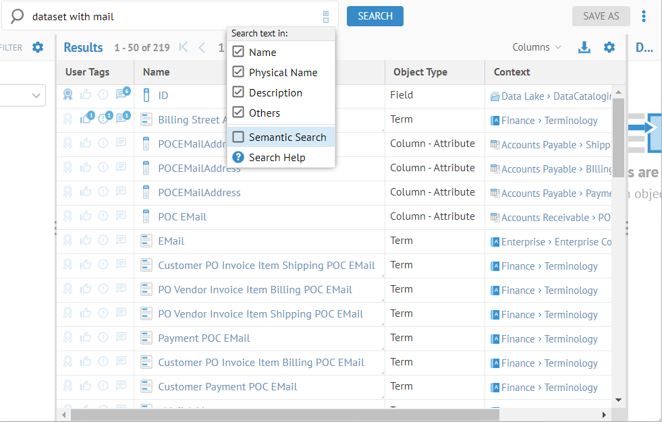Toggle the Physical Name checkbox
Image resolution: width=662 pixels, height=422 pixels.
coord(238,72)
